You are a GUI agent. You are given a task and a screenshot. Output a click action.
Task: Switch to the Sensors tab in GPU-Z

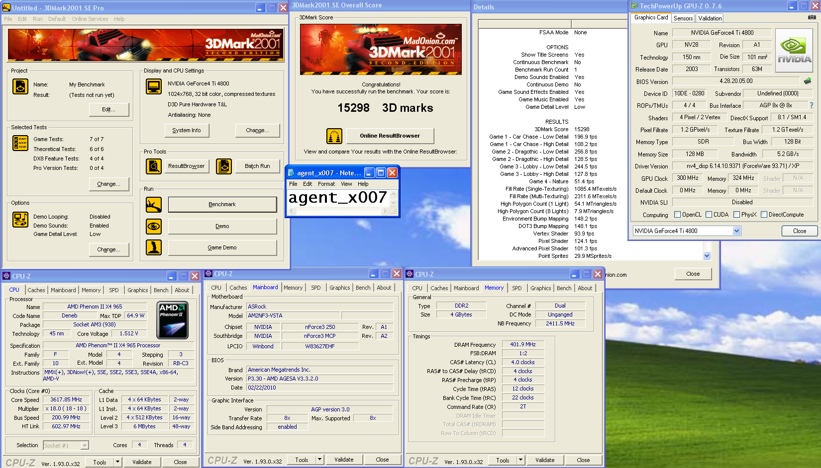(683, 18)
